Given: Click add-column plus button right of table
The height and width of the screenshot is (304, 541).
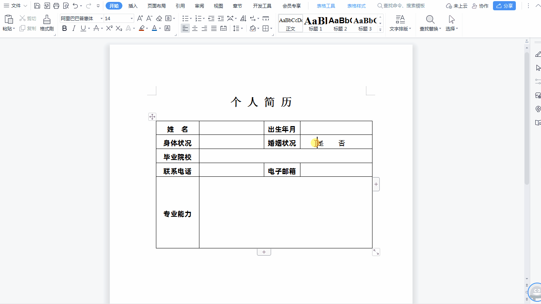Looking at the screenshot, I should (x=376, y=184).
